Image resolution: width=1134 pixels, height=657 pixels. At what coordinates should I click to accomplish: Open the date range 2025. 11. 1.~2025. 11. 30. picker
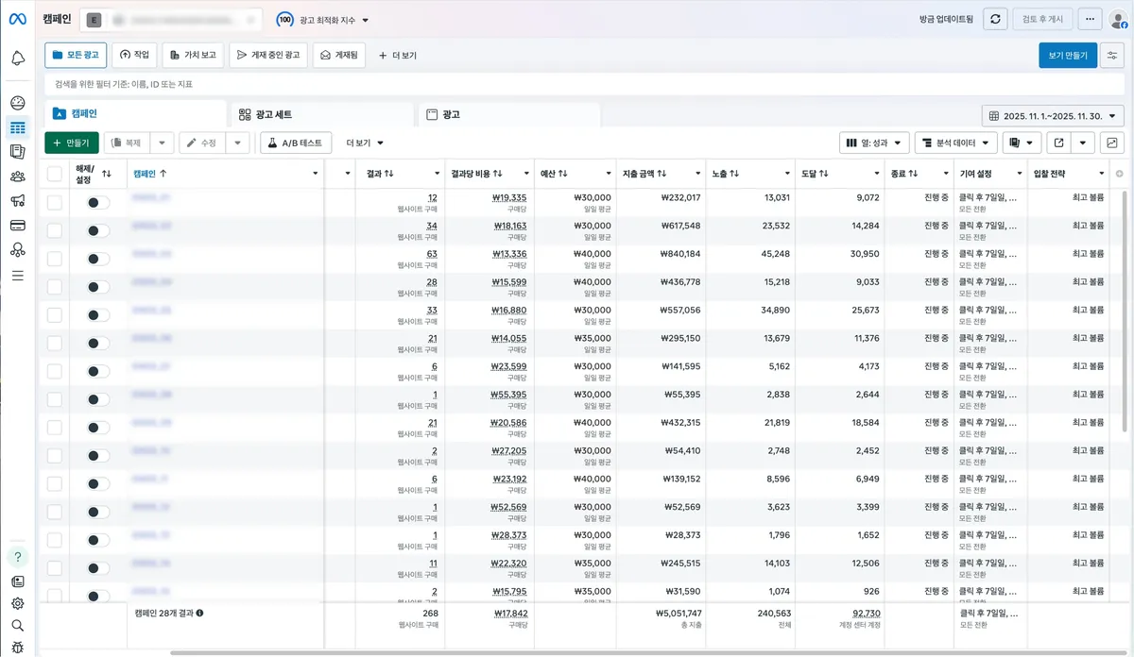click(1054, 116)
